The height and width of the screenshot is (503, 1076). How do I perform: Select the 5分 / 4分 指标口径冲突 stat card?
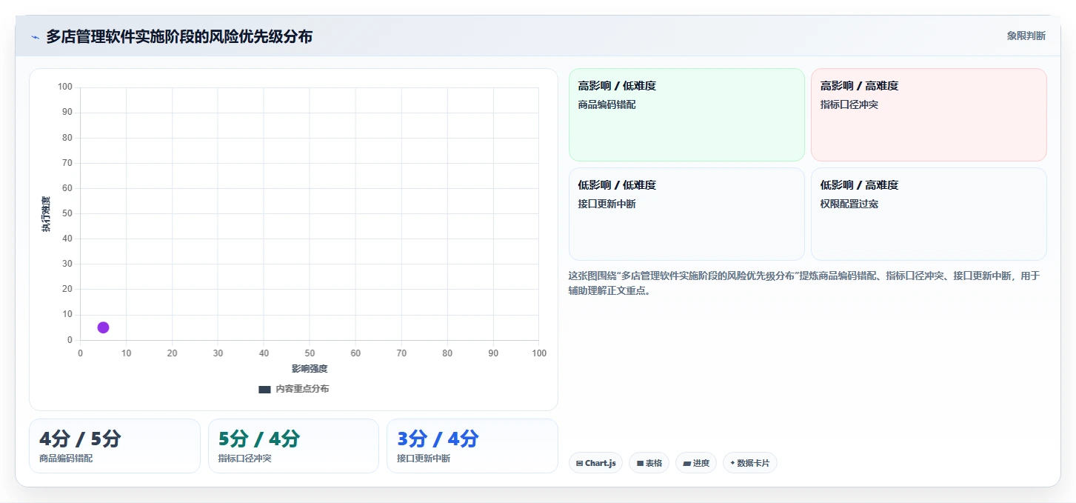[x=293, y=446]
